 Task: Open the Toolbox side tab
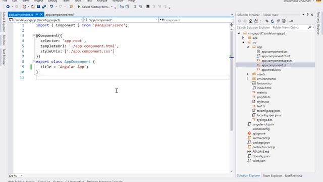4,40
